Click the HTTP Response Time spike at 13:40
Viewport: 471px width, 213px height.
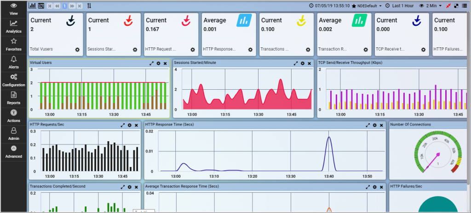(329, 153)
